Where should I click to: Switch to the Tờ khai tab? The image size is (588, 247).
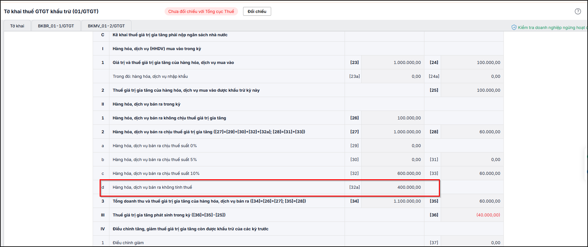[17, 26]
